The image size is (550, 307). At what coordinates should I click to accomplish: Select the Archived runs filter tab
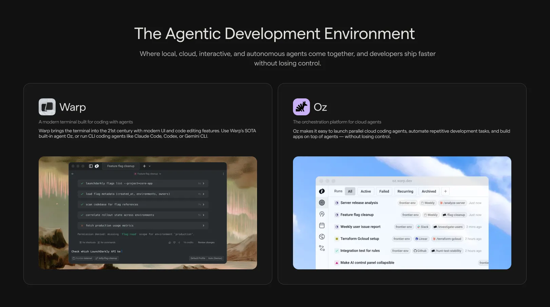(x=429, y=191)
